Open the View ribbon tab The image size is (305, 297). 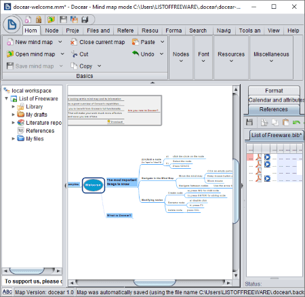(x=274, y=31)
